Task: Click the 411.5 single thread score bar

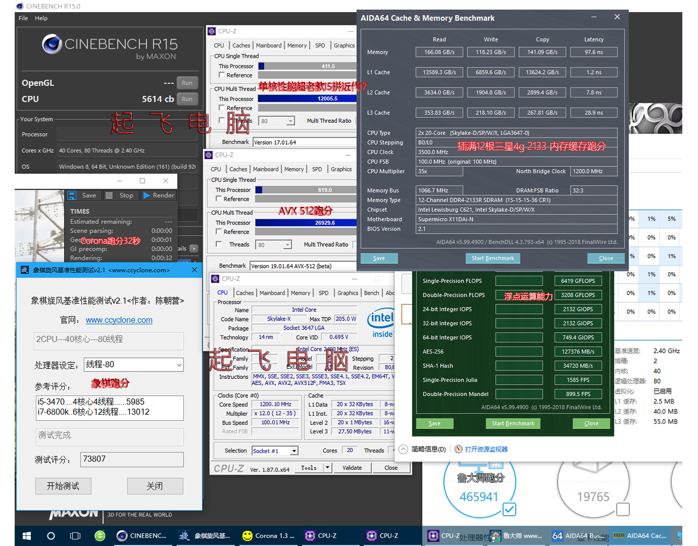Action: (x=308, y=66)
